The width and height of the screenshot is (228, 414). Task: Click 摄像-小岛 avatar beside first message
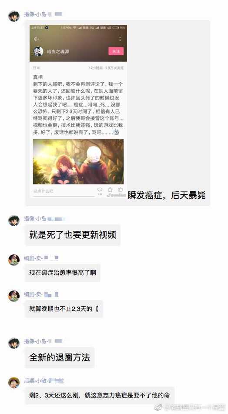(x=14, y=16)
